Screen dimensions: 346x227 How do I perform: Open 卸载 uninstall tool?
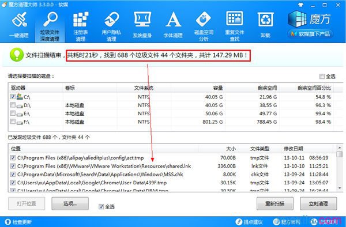pos(265,25)
